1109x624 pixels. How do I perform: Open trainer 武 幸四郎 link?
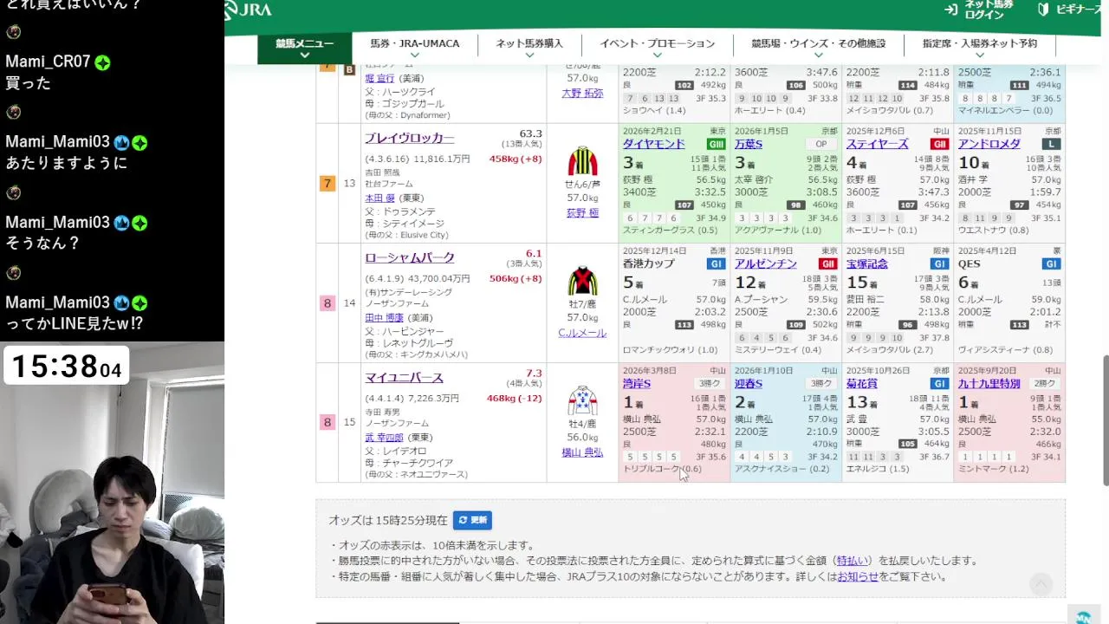(384, 437)
